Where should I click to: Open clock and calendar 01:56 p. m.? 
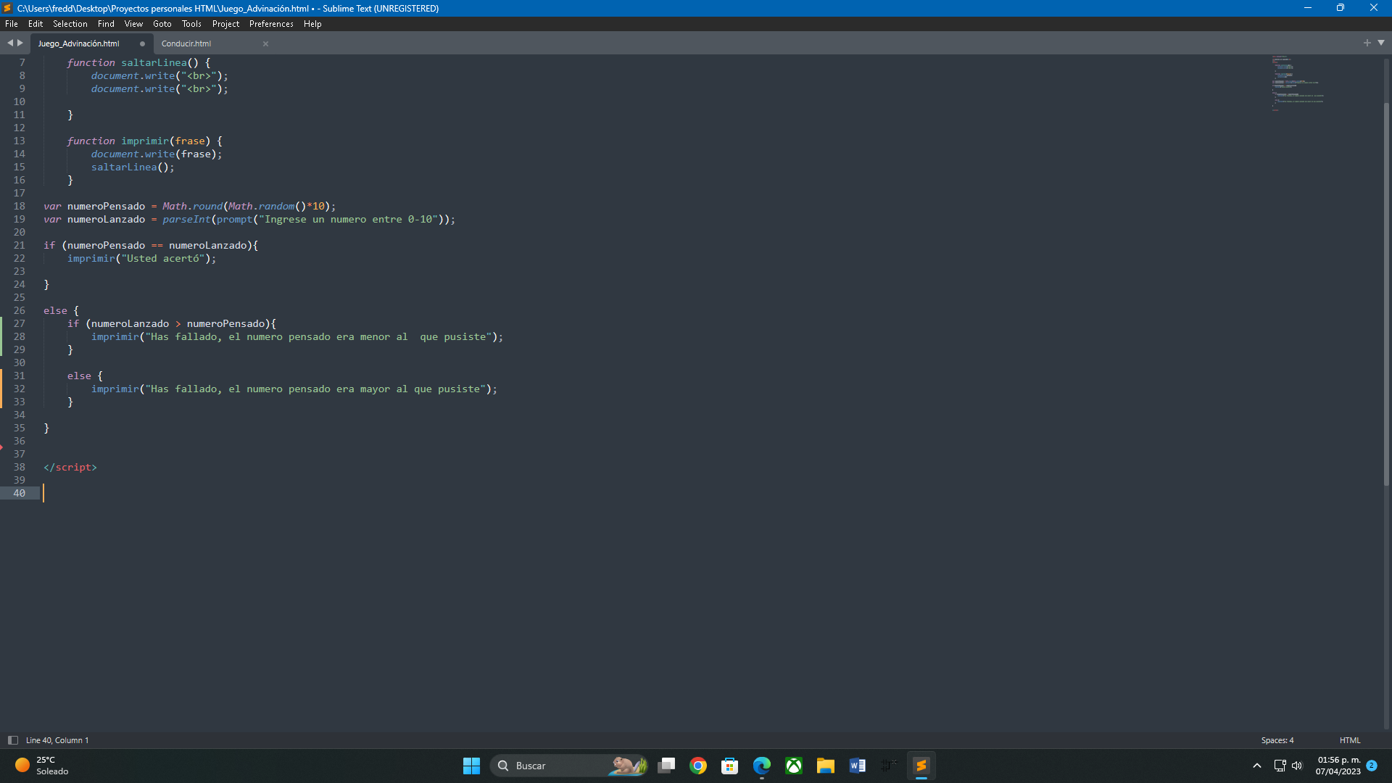tap(1338, 766)
